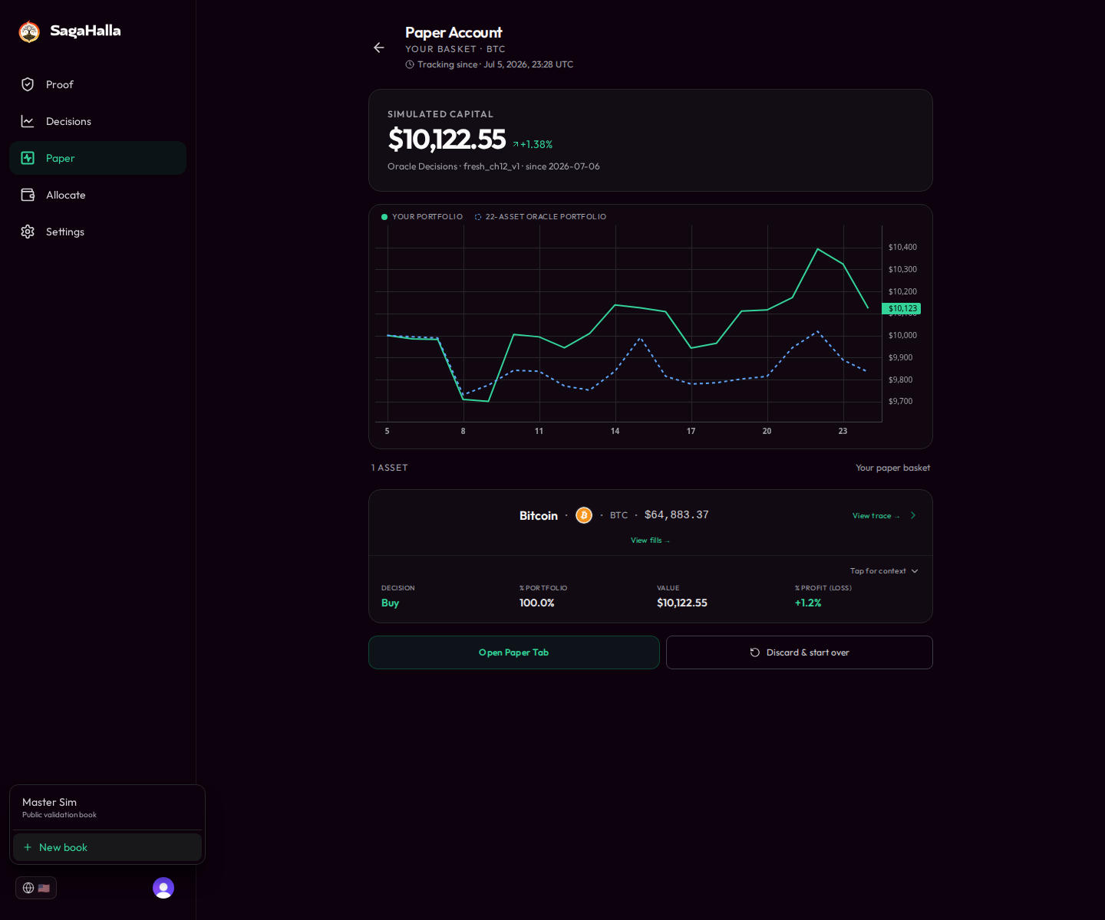Go back using the left arrow
Image resolution: width=1105 pixels, height=920 pixels.
point(379,48)
